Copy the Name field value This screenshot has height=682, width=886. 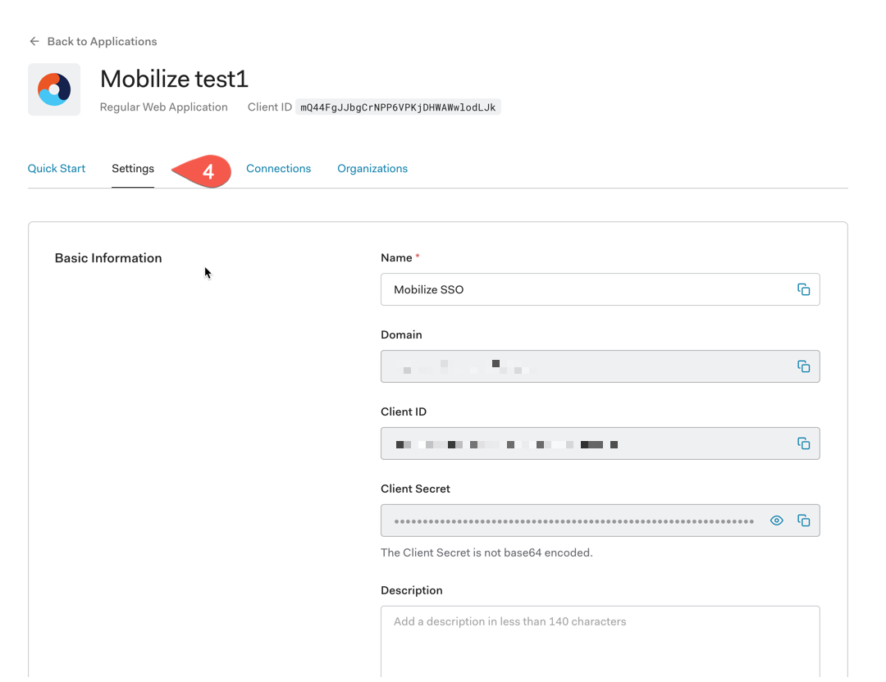coord(803,289)
